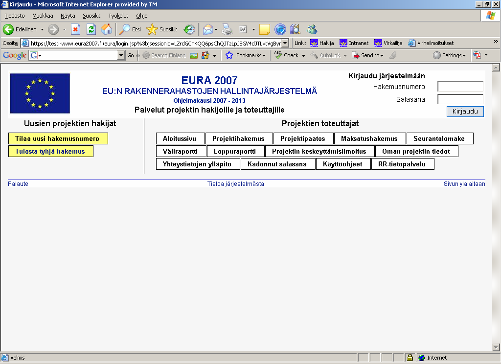This screenshot has width=501, height=364.
Task: Open the Suosikit menu
Action: pos(91,16)
